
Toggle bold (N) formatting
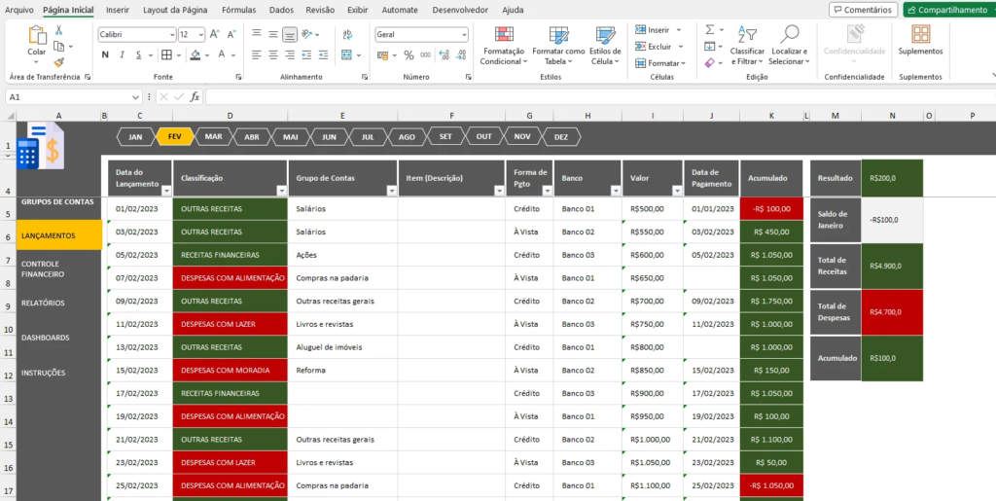[105, 55]
